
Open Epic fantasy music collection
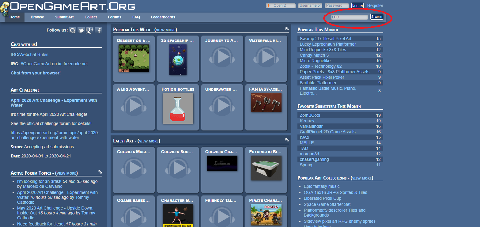(x=322, y=186)
